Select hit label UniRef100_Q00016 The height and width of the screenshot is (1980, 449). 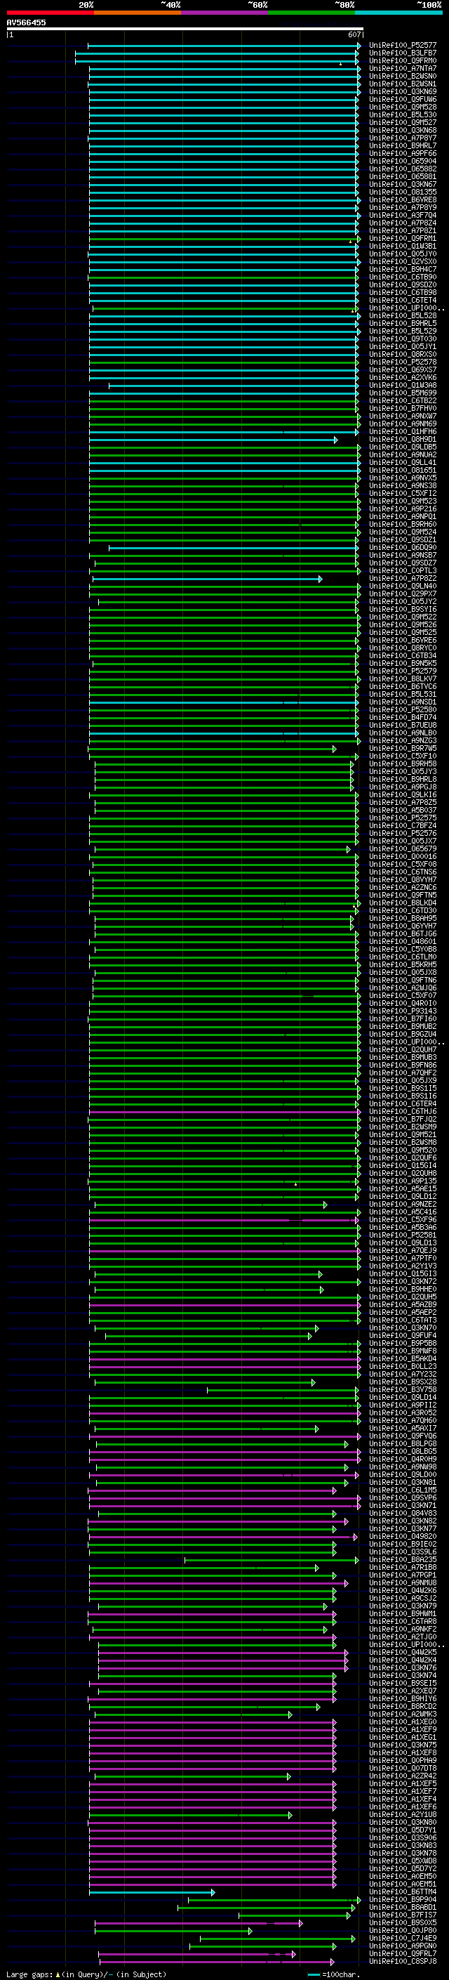point(403,857)
